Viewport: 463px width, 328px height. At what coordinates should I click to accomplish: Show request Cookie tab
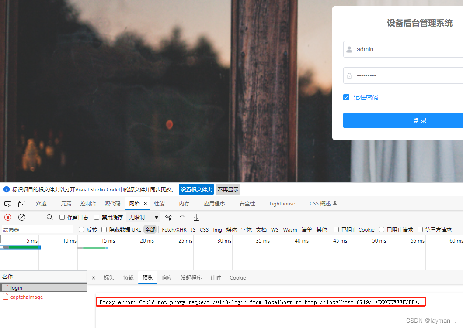(238, 278)
